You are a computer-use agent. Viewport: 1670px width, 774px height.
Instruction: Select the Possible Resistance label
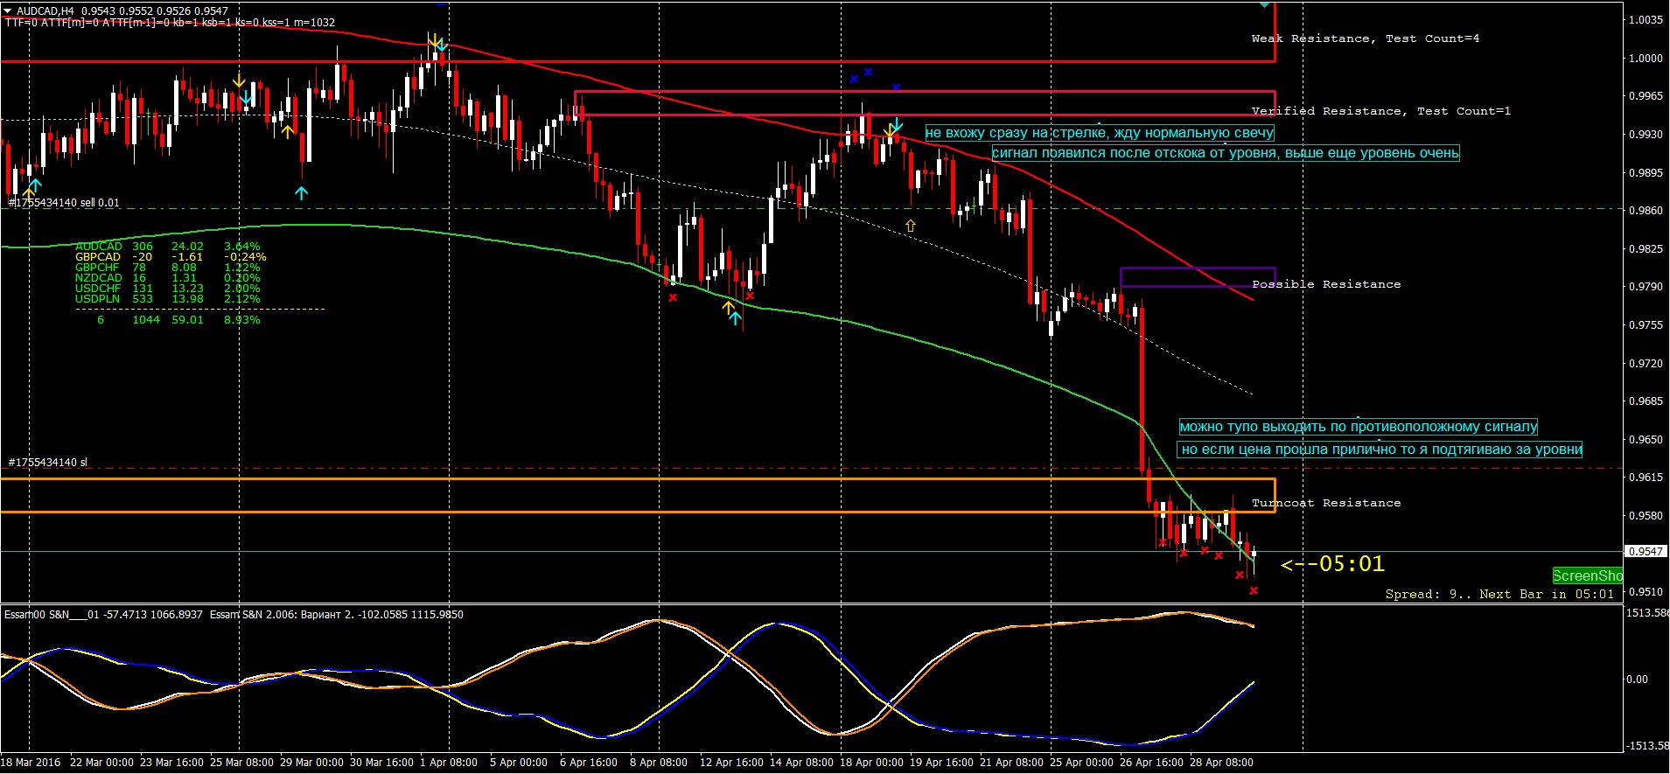pyautogui.click(x=1326, y=284)
